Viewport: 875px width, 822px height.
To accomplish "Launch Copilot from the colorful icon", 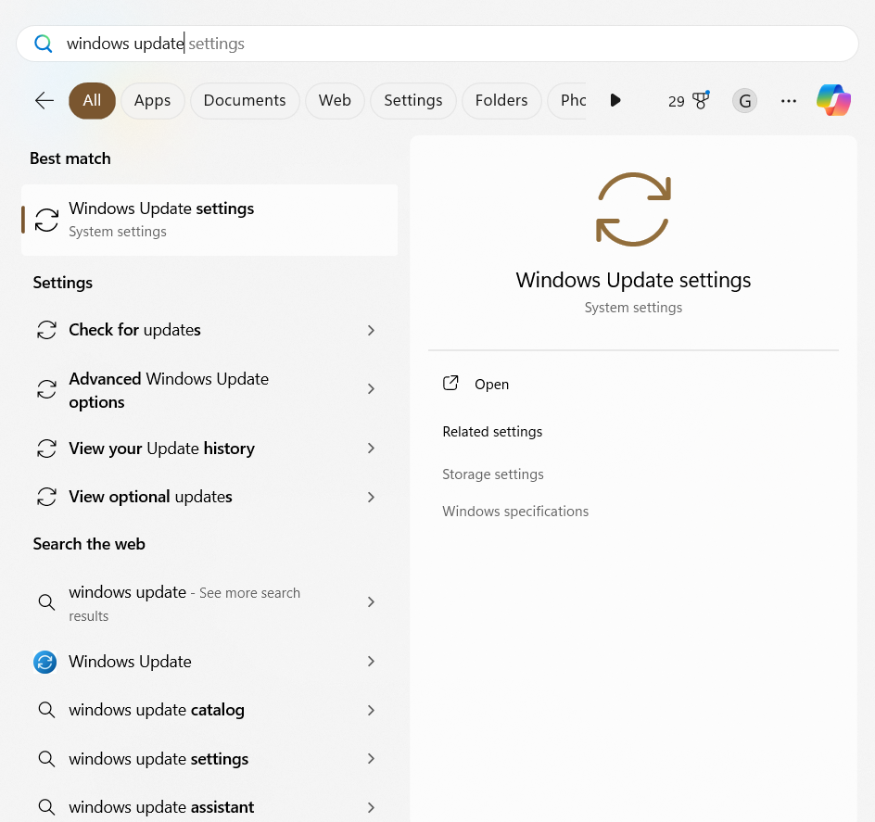I will click(833, 100).
